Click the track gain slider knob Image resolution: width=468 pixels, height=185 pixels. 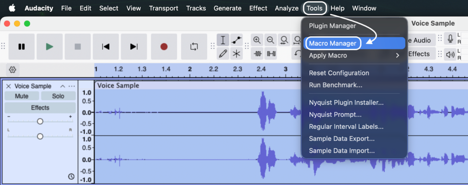[40, 121]
